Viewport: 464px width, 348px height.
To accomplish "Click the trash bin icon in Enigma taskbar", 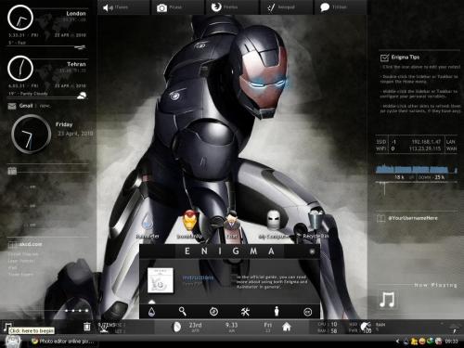I will tap(87, 327).
